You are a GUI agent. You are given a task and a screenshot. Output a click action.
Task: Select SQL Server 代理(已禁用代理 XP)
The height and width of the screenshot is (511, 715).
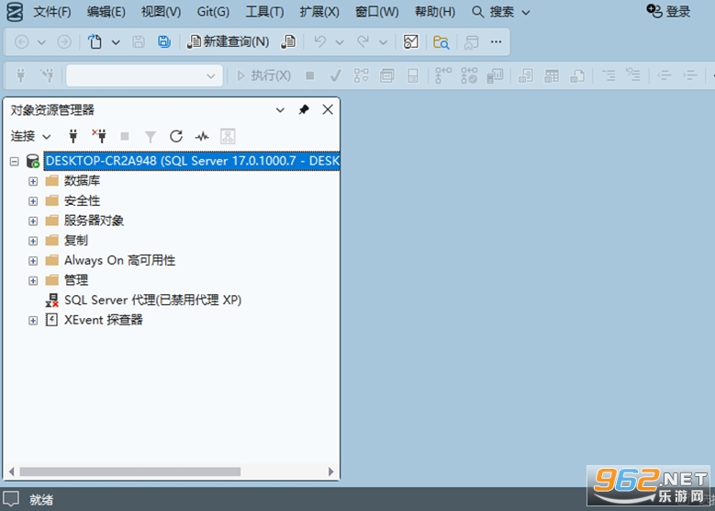(152, 300)
